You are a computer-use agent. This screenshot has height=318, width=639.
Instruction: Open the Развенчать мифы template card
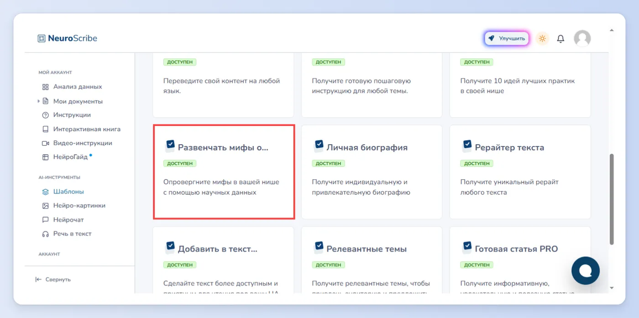224,172
